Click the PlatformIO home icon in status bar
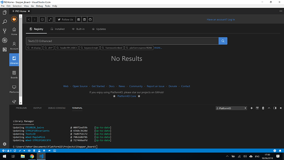Screen dimensions: 284x160 [15, 151]
